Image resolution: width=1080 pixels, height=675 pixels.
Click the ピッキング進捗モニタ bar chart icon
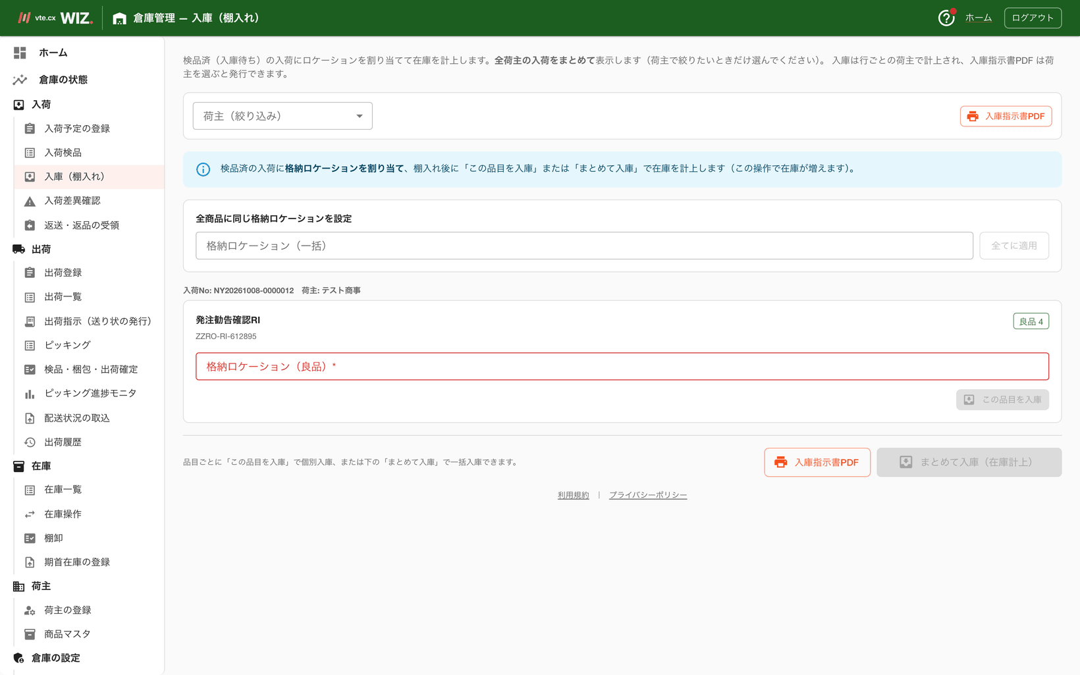[30, 394]
